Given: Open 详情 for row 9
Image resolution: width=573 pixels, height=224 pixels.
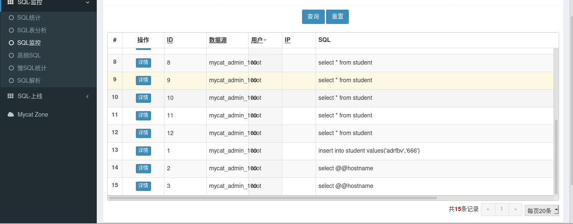Looking at the screenshot, I should (x=143, y=80).
